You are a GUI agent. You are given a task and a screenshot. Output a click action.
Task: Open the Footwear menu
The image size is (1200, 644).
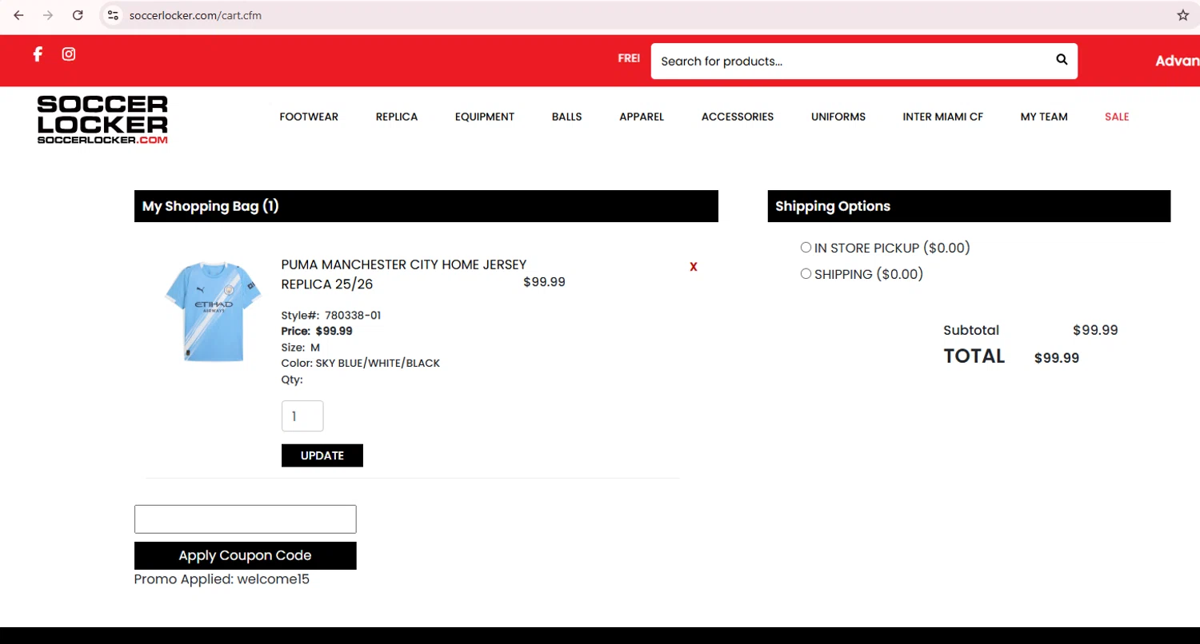click(309, 117)
